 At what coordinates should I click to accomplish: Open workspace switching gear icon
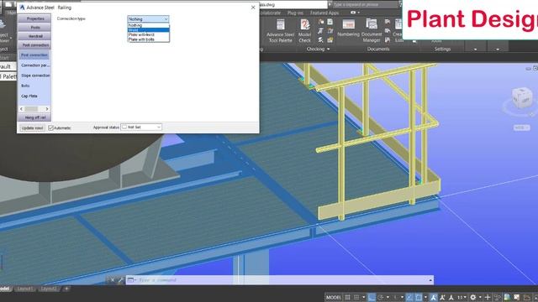[472, 297]
